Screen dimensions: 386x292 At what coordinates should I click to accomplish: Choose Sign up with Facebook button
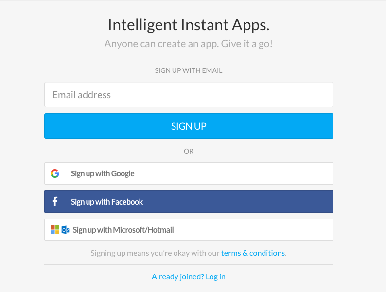click(x=189, y=202)
